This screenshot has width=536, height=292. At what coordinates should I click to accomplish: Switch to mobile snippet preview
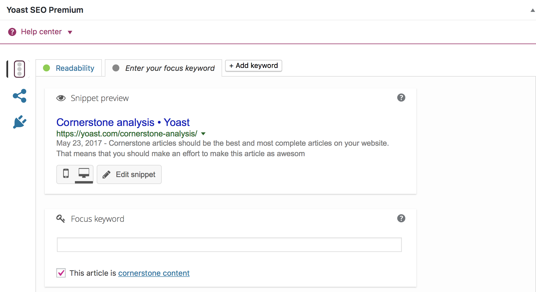[66, 174]
